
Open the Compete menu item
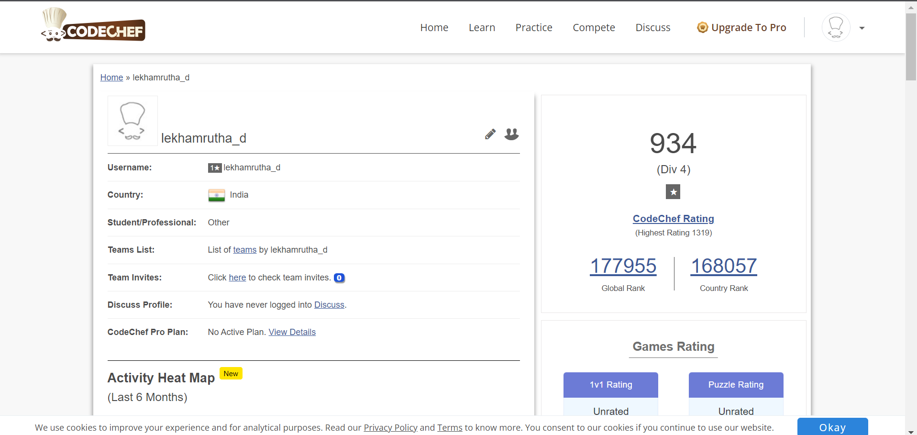point(594,28)
